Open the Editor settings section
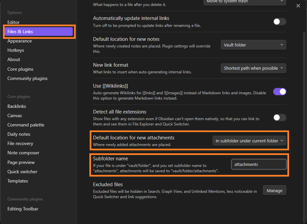 [14, 22]
